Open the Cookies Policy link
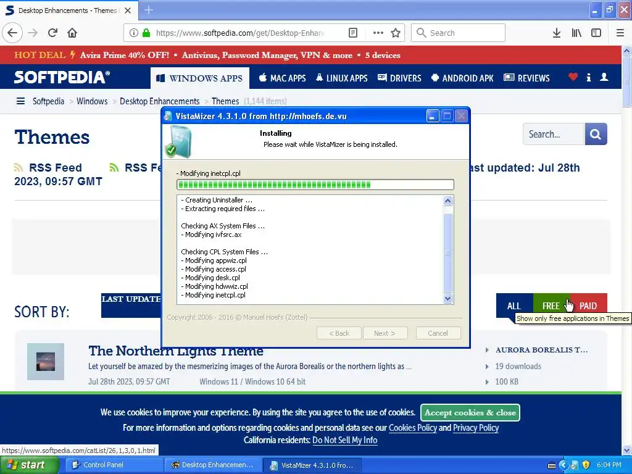The width and height of the screenshot is (632, 474). (x=413, y=428)
